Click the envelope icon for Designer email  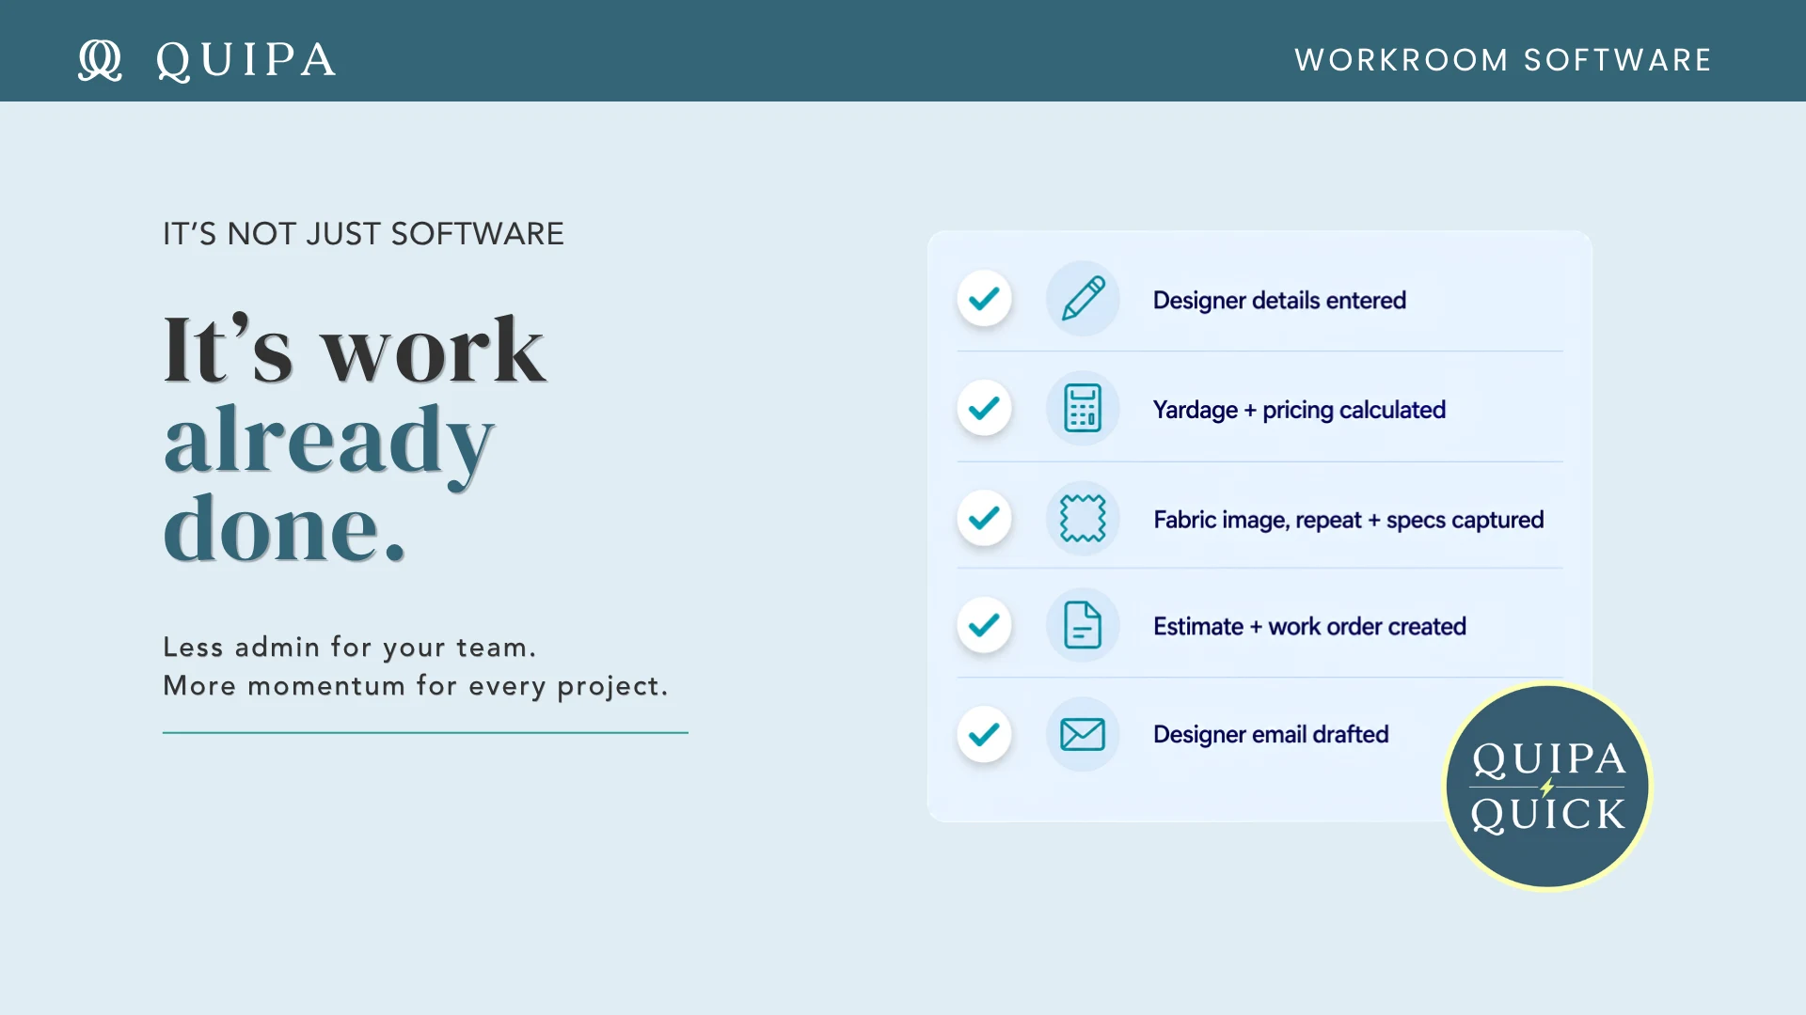pos(1083,734)
